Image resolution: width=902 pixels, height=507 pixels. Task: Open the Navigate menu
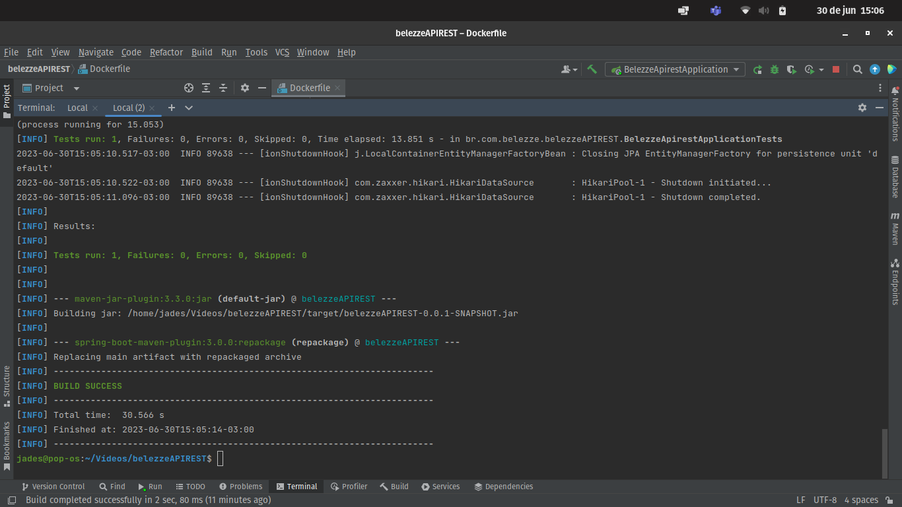tap(96, 52)
